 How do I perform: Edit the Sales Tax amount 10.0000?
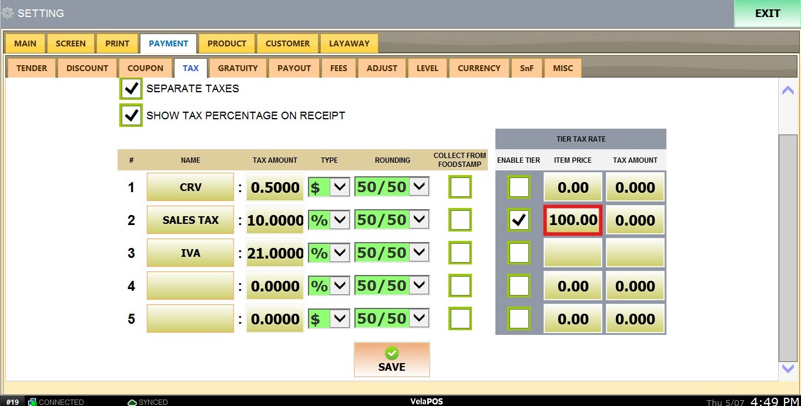[275, 220]
